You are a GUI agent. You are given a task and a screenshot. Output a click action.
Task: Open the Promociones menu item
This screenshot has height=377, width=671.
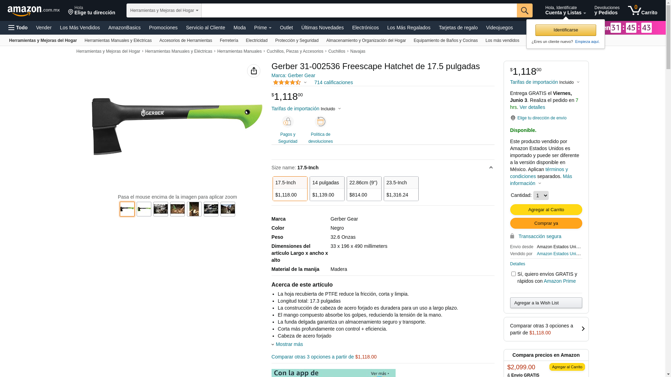coord(163,28)
